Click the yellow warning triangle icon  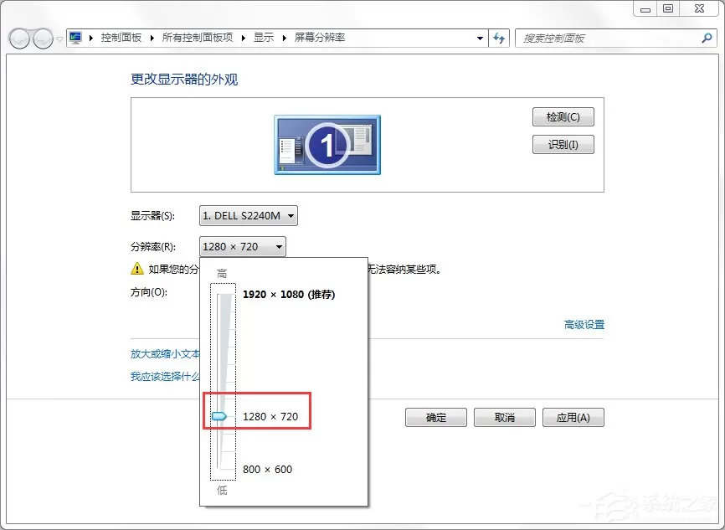137,268
